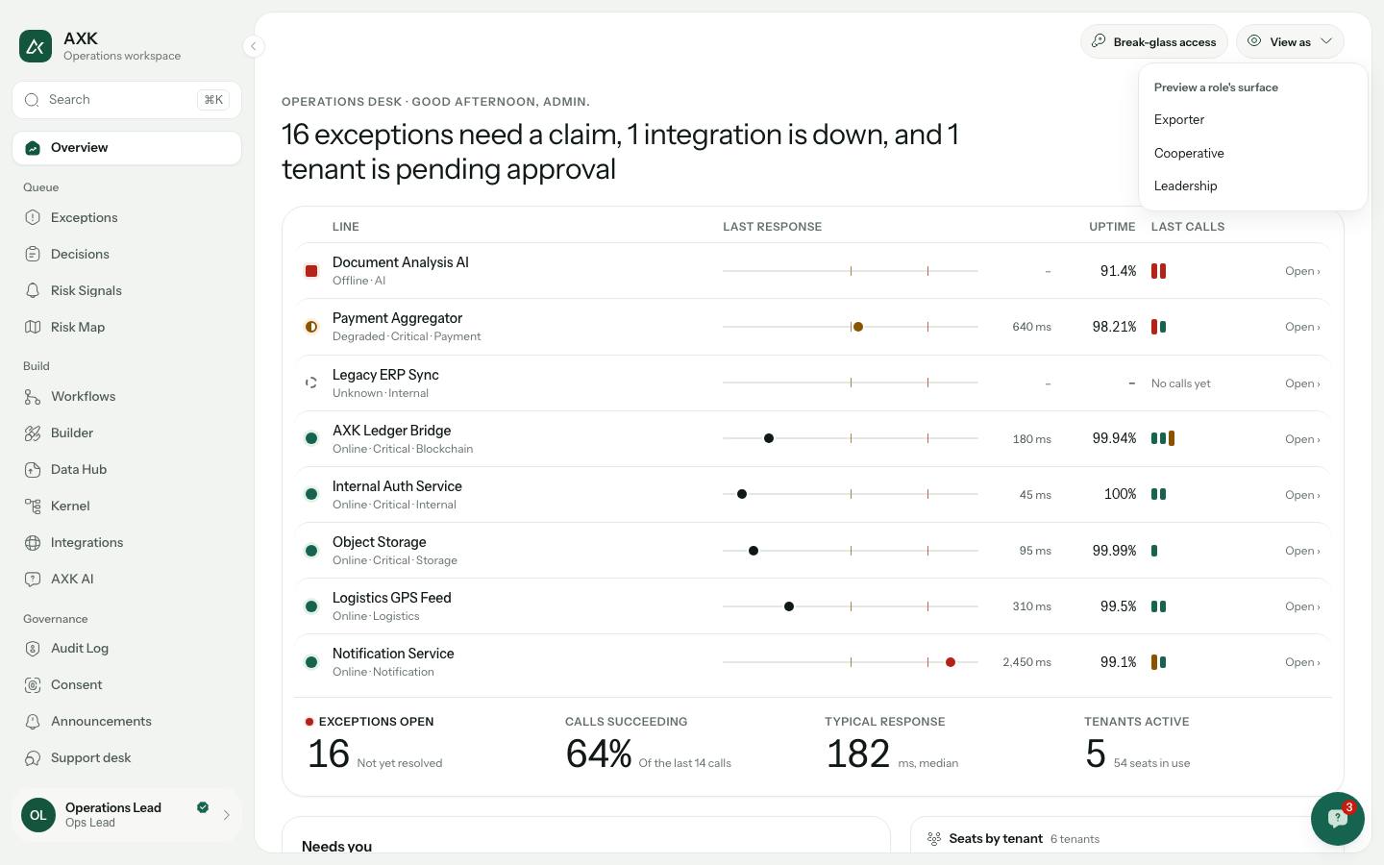Click the Object Storage line name

[380, 542]
